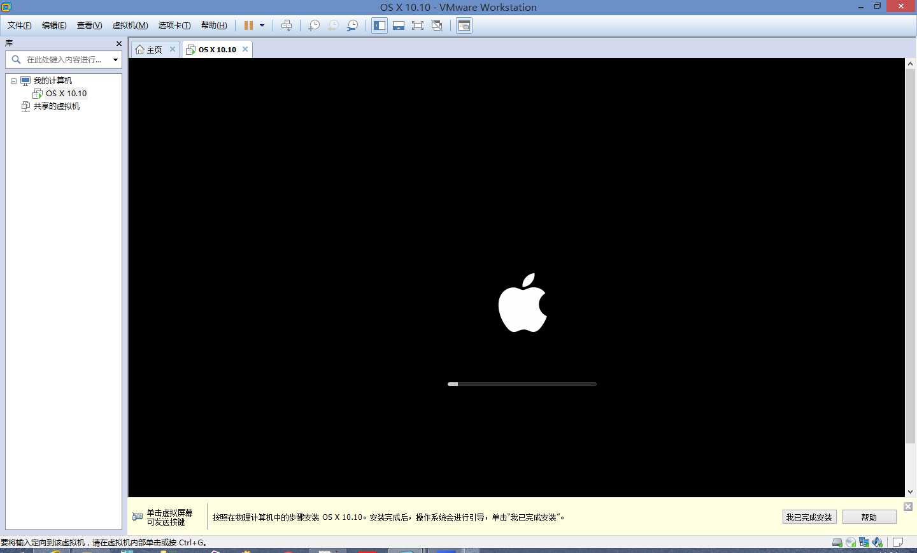Open the 选项卡(T) menu
Image resolution: width=917 pixels, height=553 pixels.
click(x=174, y=25)
